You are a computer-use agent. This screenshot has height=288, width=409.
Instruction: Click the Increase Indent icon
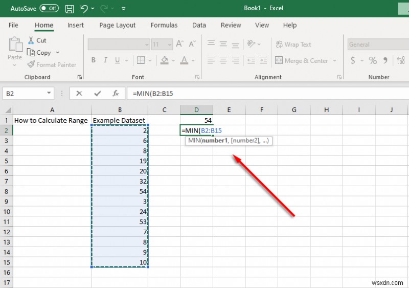pyautogui.click(x=263, y=60)
